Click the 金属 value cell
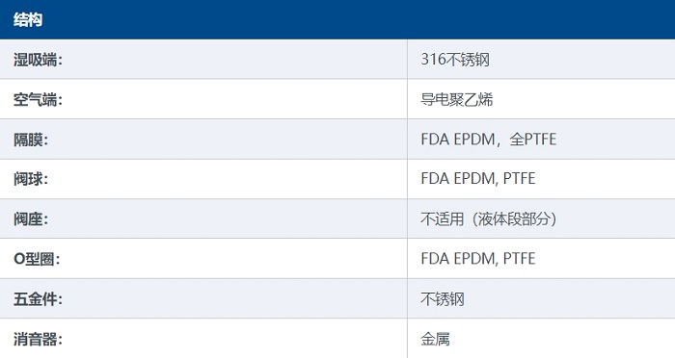The width and height of the screenshot is (675, 358). click(x=541, y=339)
